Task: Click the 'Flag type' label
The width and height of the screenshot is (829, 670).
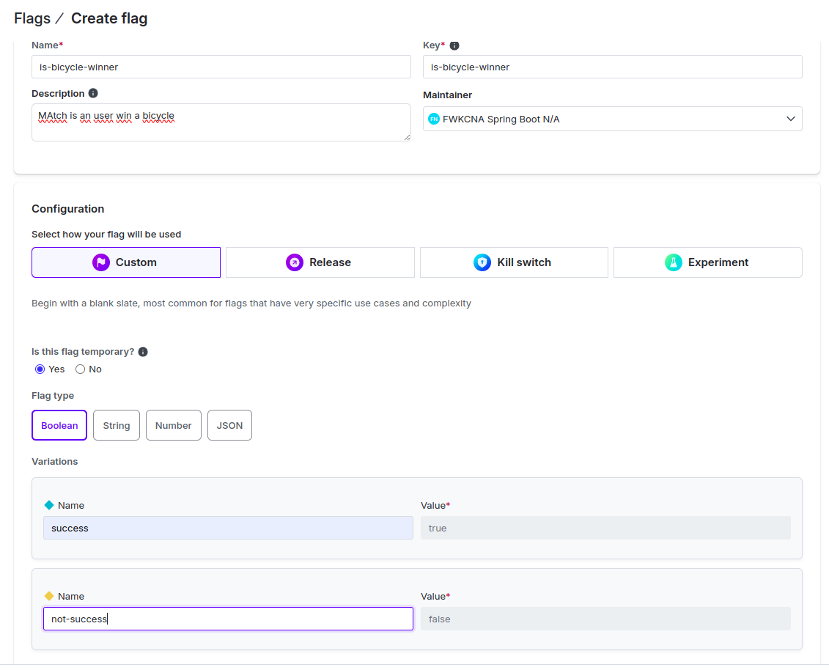Action: [53, 396]
